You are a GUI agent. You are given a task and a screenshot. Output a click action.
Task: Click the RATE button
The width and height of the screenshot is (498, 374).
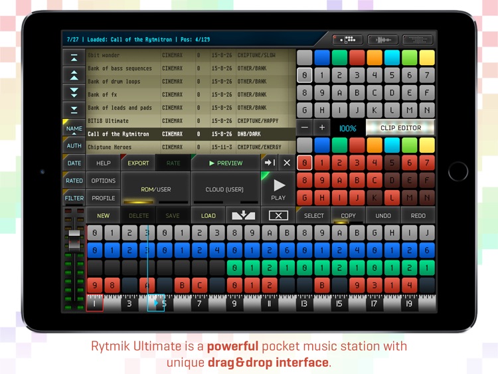tap(173, 163)
